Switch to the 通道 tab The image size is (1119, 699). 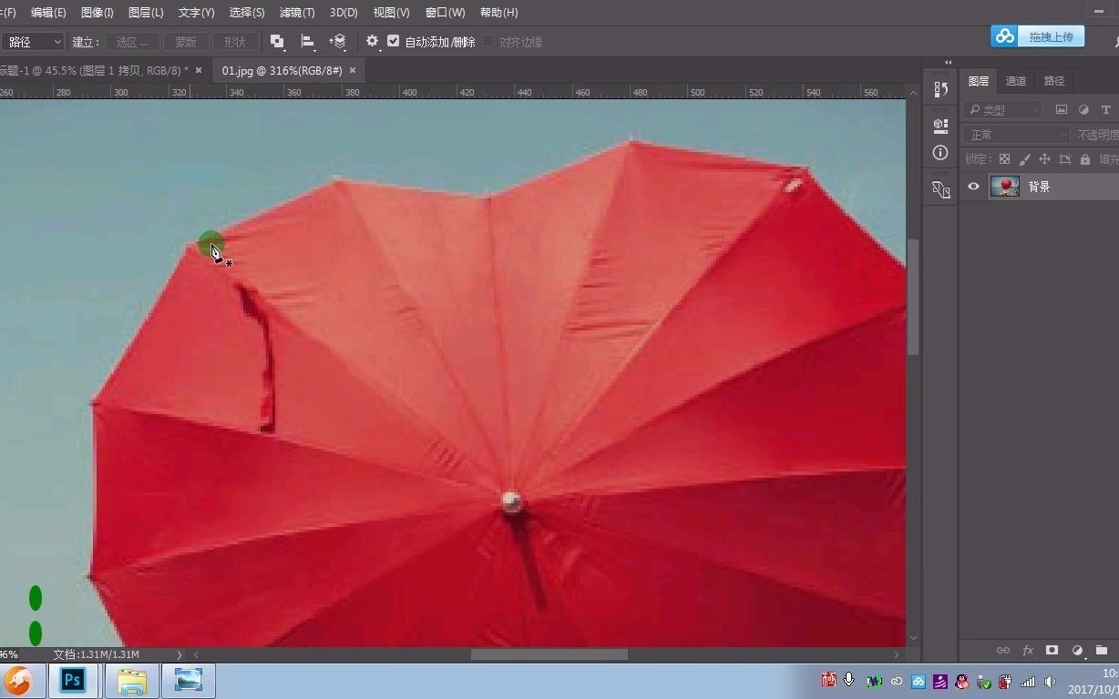(x=1015, y=80)
